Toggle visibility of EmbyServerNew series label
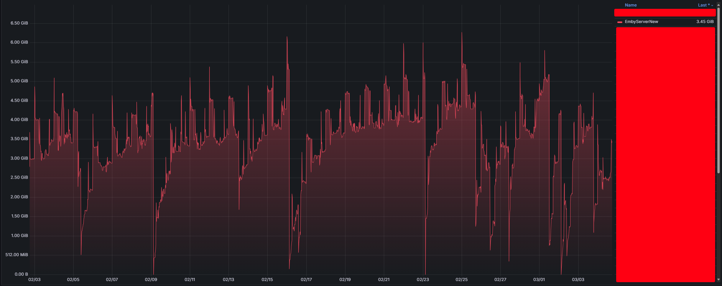 tap(641, 21)
